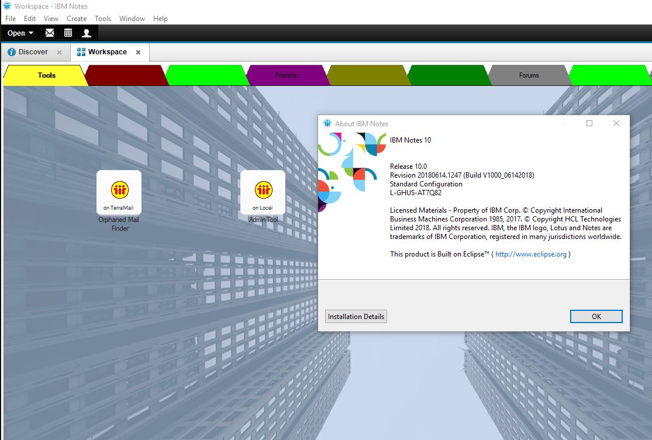The height and width of the screenshot is (440, 652).
Task: Open the Tools menu
Action: point(103,19)
